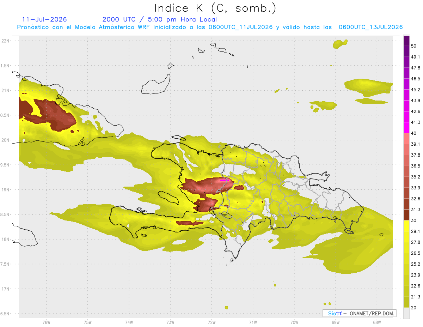Screen dimensions: 423x327
Task: Click the longitude label "69W"
Action: coord(336,322)
